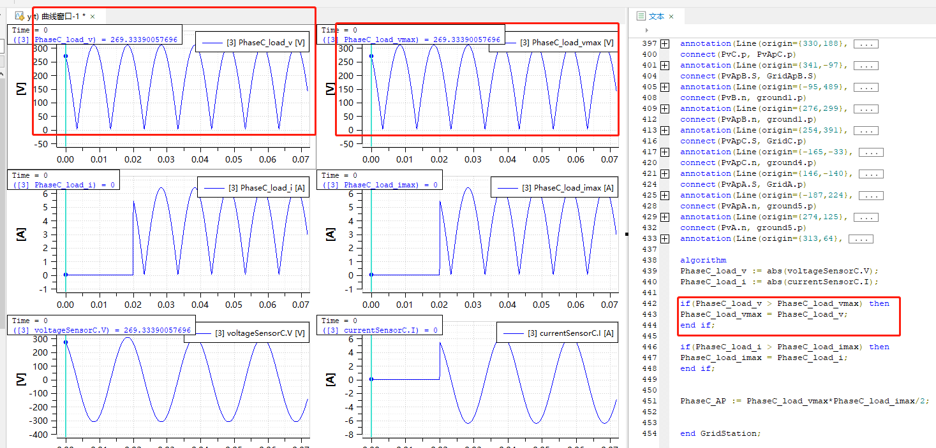
Task: Click line number 442 in the gutter
Action: 649,303
